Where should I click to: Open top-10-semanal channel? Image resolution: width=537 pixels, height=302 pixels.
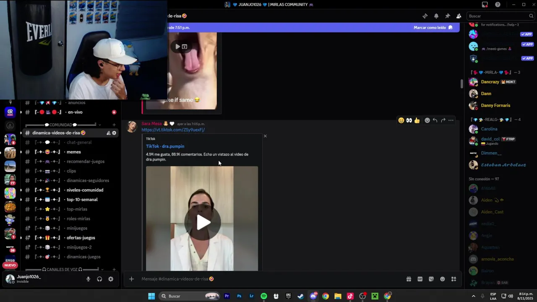point(70,200)
